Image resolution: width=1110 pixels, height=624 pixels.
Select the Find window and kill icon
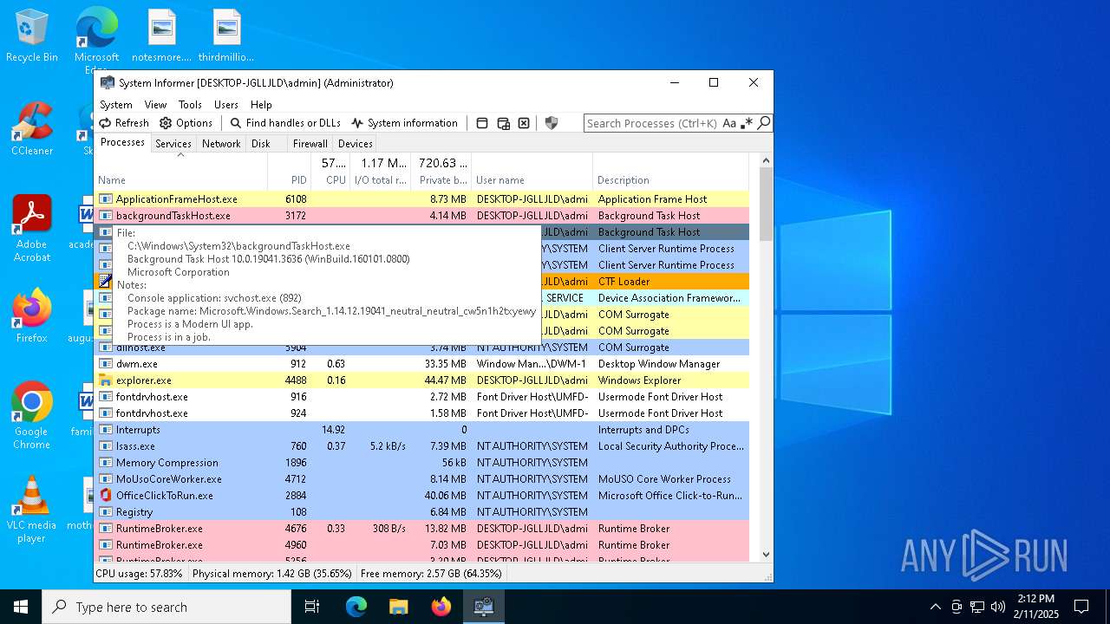point(524,123)
